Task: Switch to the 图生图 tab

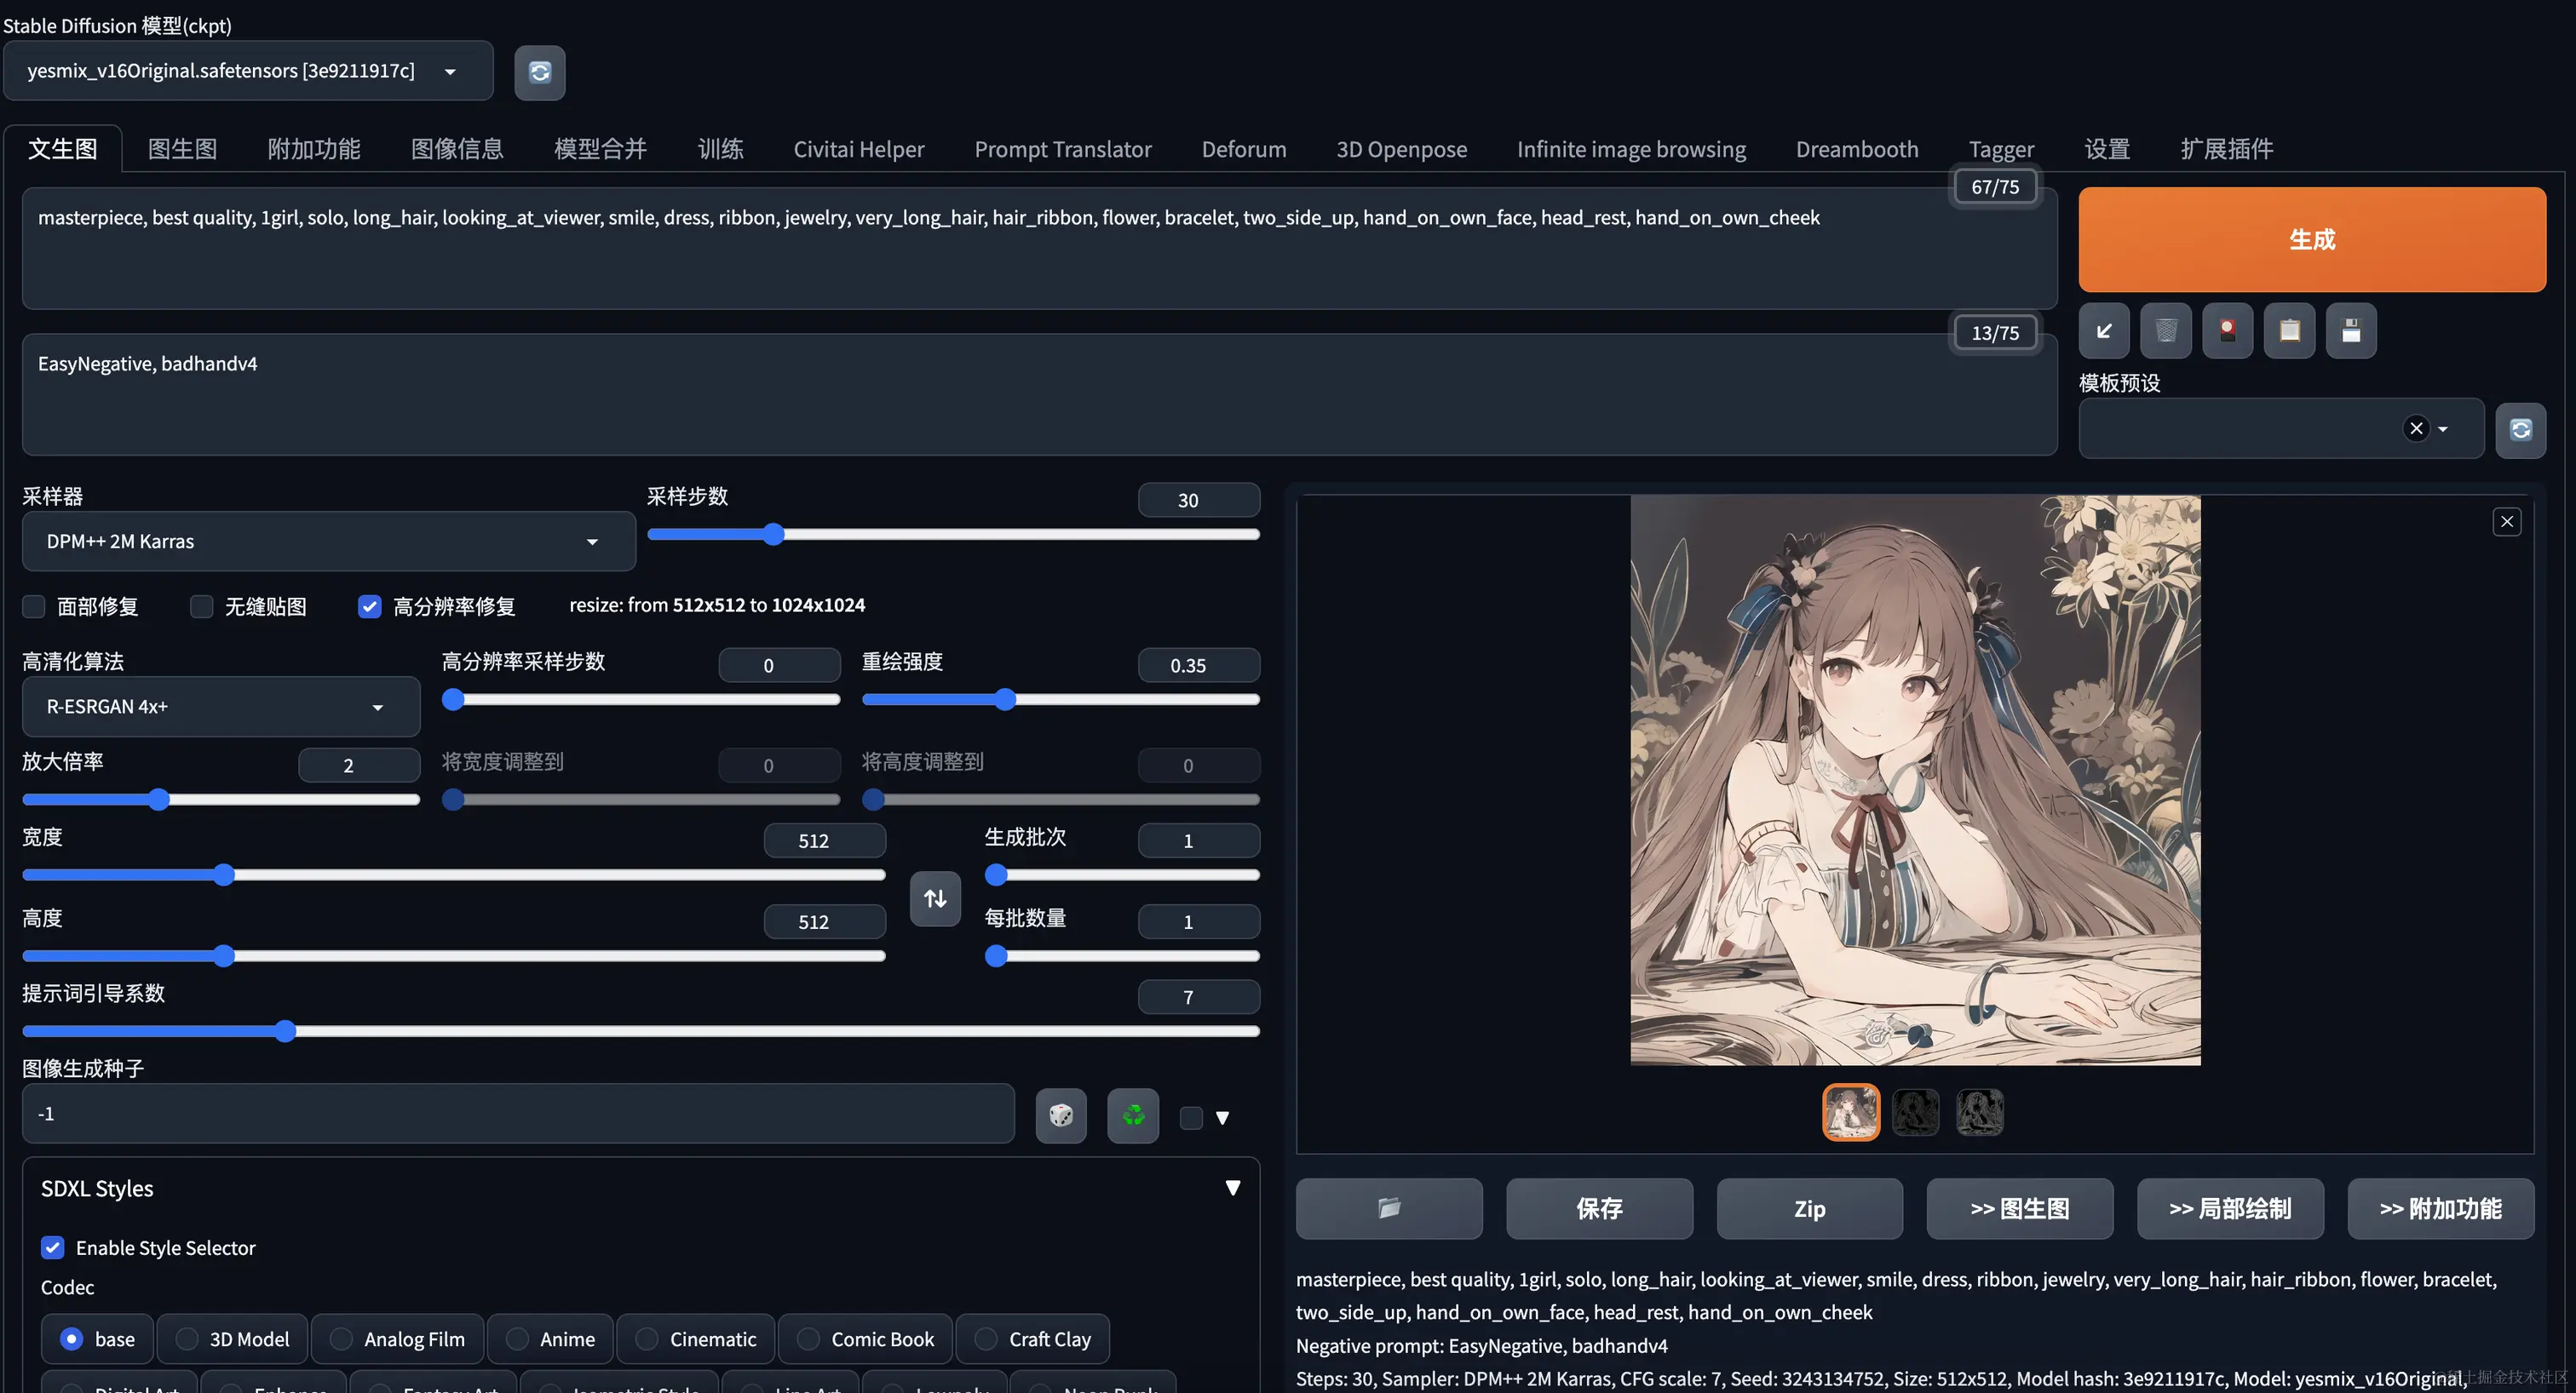Action: tap(182, 149)
